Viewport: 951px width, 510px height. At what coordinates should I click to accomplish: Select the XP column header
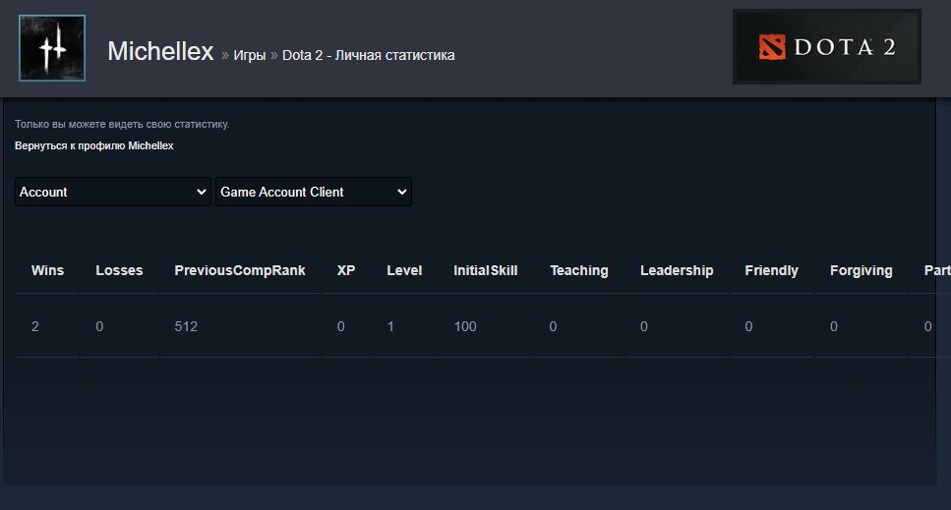click(346, 270)
